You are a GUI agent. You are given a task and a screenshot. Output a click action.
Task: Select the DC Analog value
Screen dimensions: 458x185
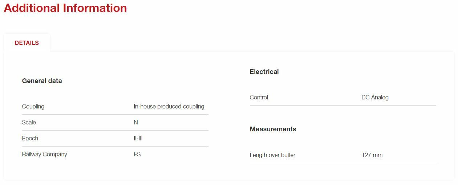pos(375,97)
